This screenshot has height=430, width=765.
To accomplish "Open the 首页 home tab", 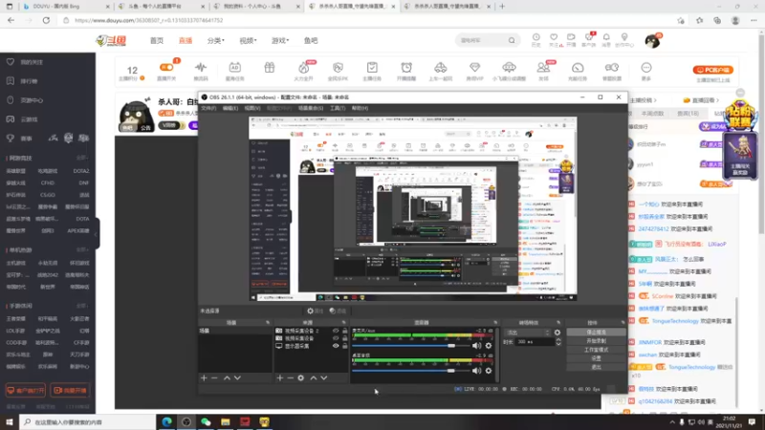I will point(157,40).
